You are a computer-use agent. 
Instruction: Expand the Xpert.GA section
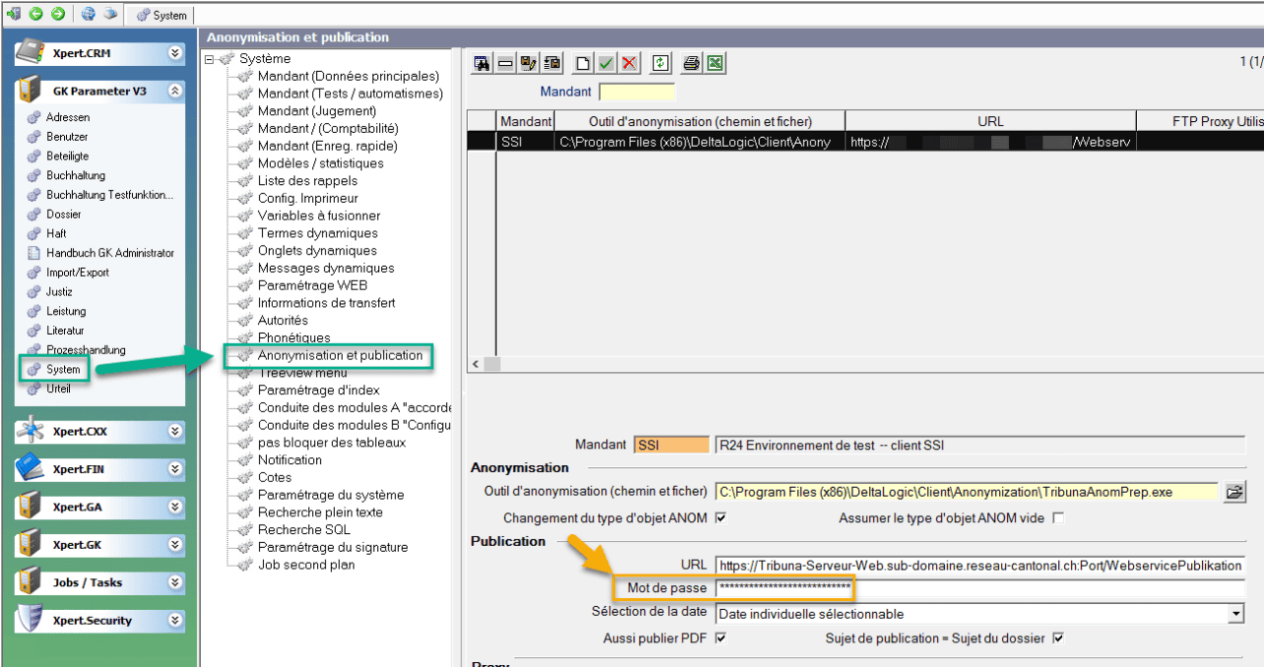point(175,508)
